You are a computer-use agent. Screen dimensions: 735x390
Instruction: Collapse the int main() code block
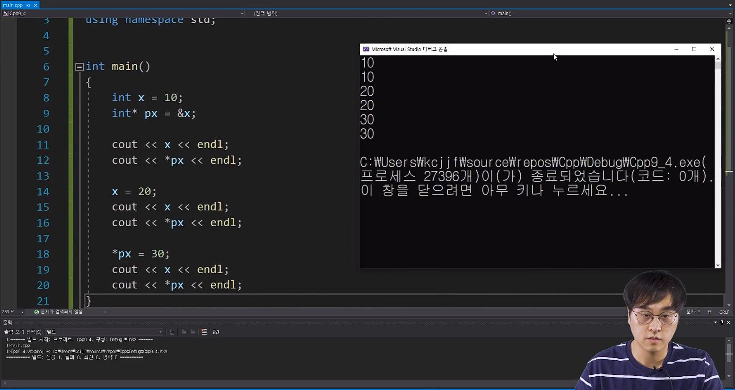(79, 67)
